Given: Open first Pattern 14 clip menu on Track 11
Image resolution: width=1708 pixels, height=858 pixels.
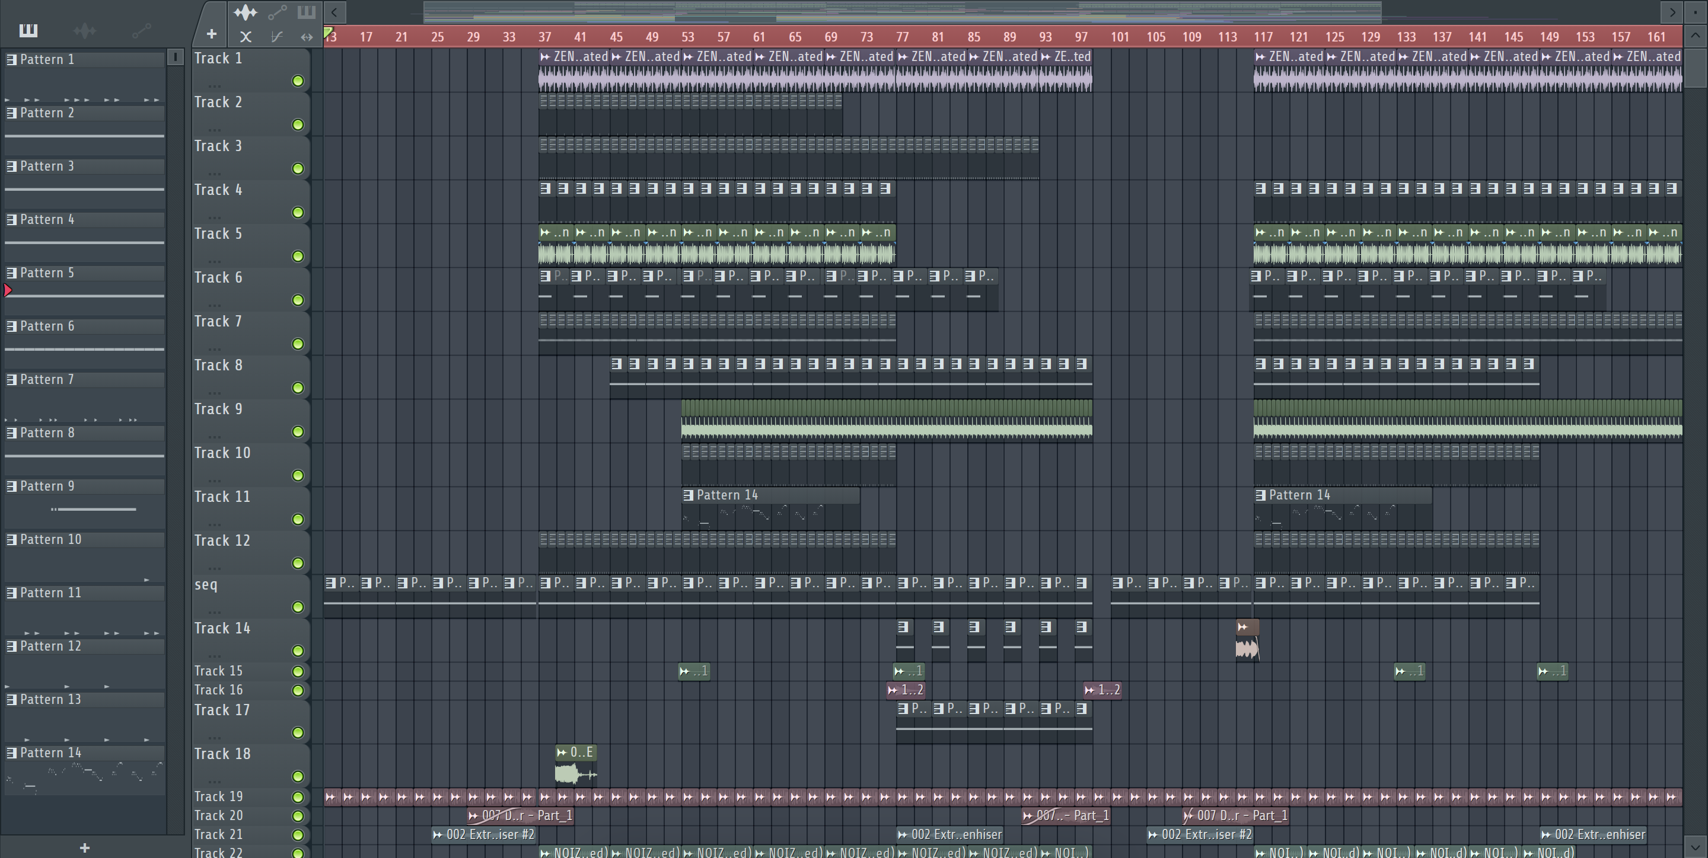Looking at the screenshot, I should 688,495.
